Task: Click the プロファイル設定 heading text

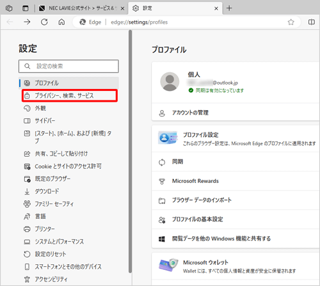Action: coord(201,135)
